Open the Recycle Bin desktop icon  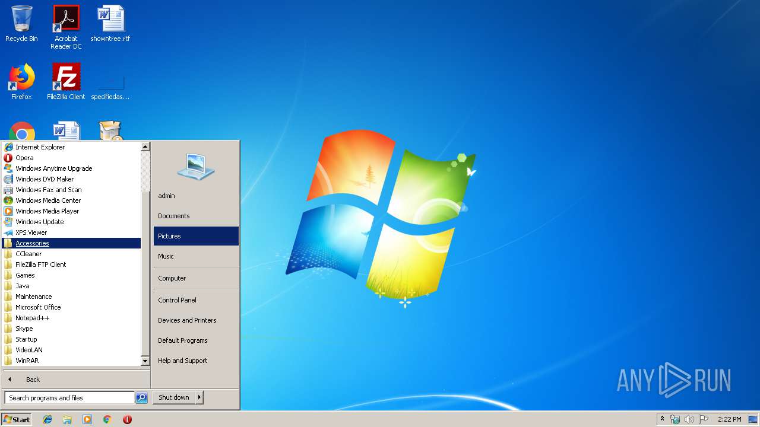[x=21, y=24]
